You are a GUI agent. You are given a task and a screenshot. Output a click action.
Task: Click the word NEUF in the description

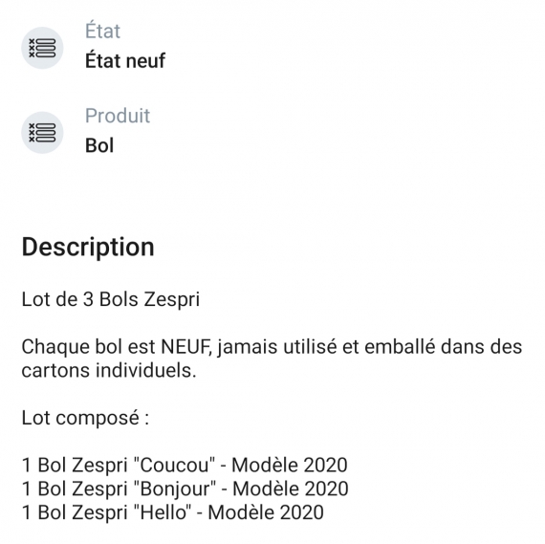pos(185,347)
